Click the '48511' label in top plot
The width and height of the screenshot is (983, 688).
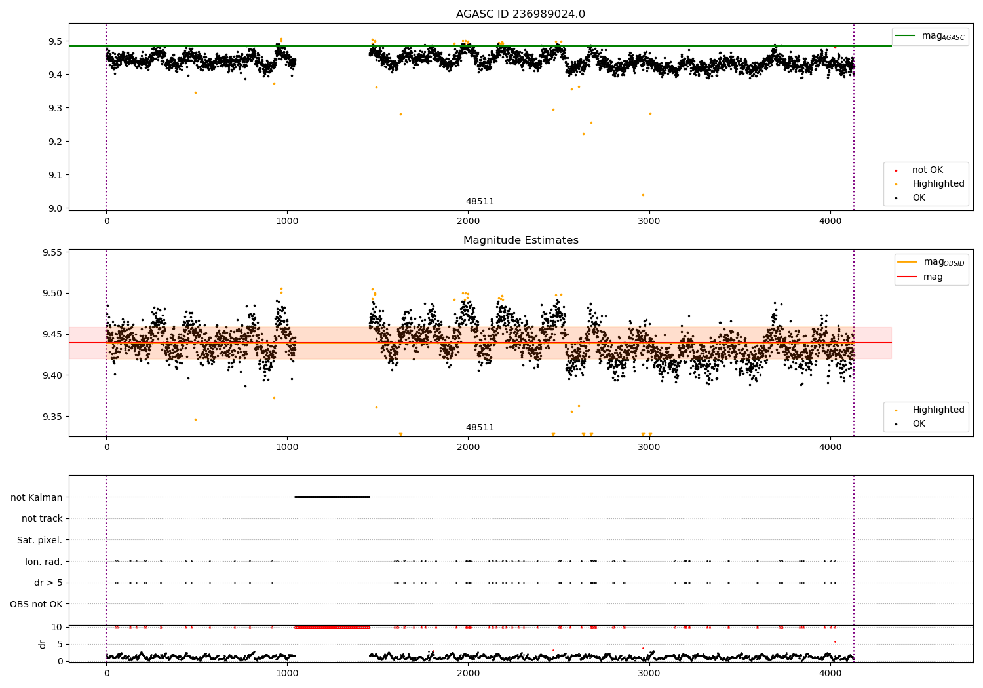[480, 202]
